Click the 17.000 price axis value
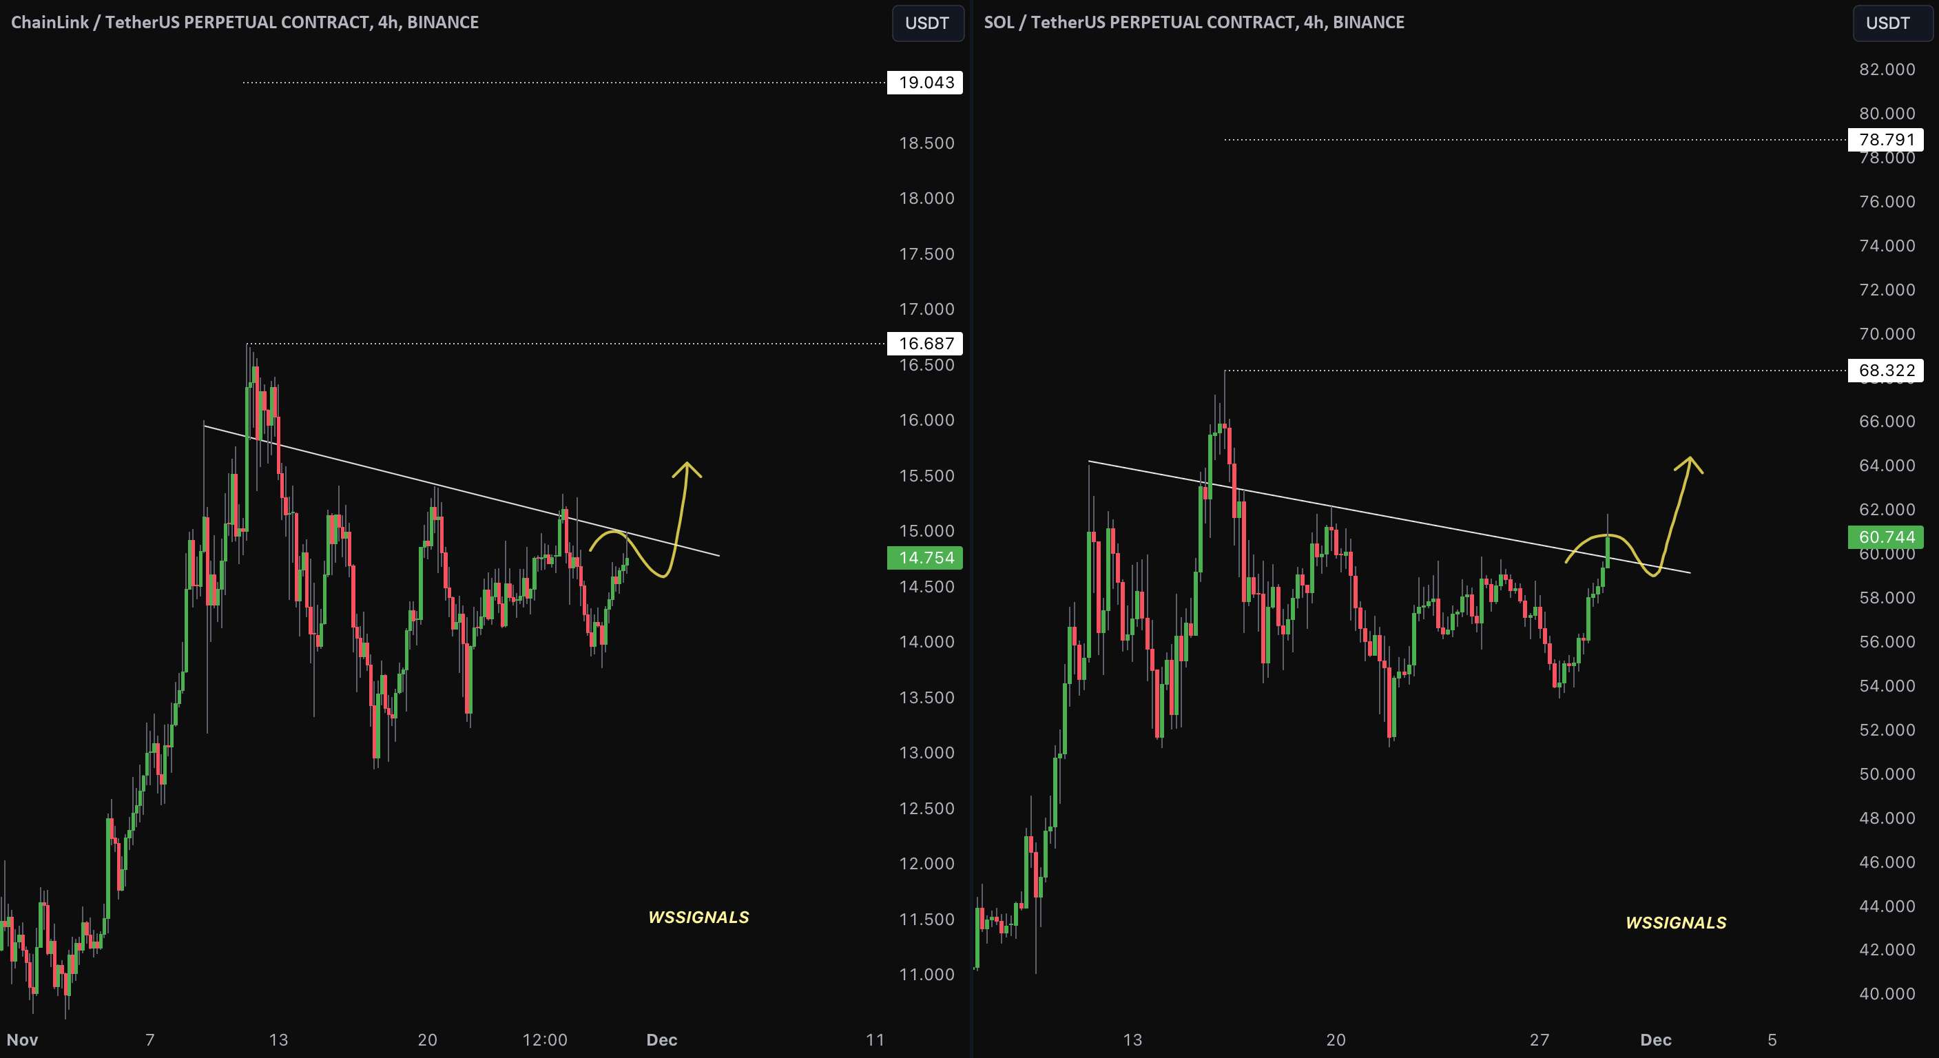 pyautogui.click(x=926, y=309)
